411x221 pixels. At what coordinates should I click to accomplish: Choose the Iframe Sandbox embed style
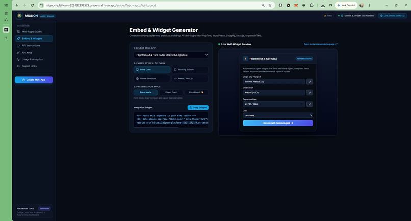152,79
